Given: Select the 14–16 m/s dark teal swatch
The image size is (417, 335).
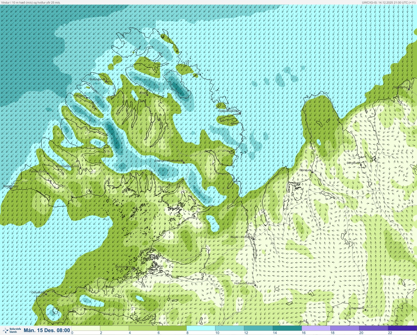Looking at the screenshot, I should 287,328.
